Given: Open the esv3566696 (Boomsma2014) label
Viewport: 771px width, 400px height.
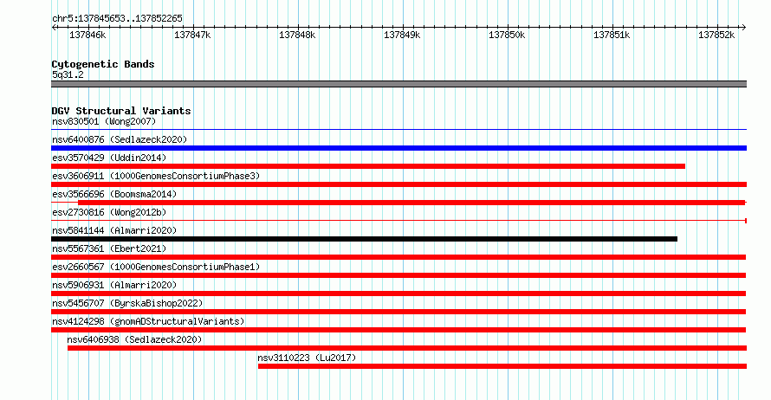Looking at the screenshot, I should pos(114,194).
